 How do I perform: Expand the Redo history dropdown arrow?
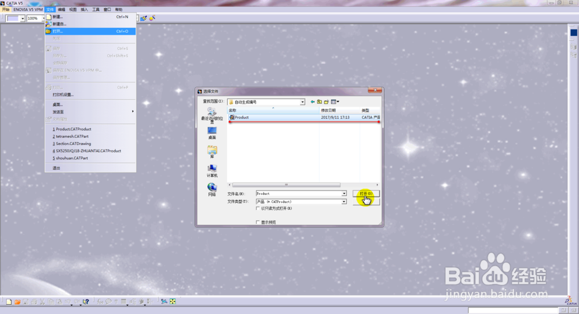[x=80, y=304]
